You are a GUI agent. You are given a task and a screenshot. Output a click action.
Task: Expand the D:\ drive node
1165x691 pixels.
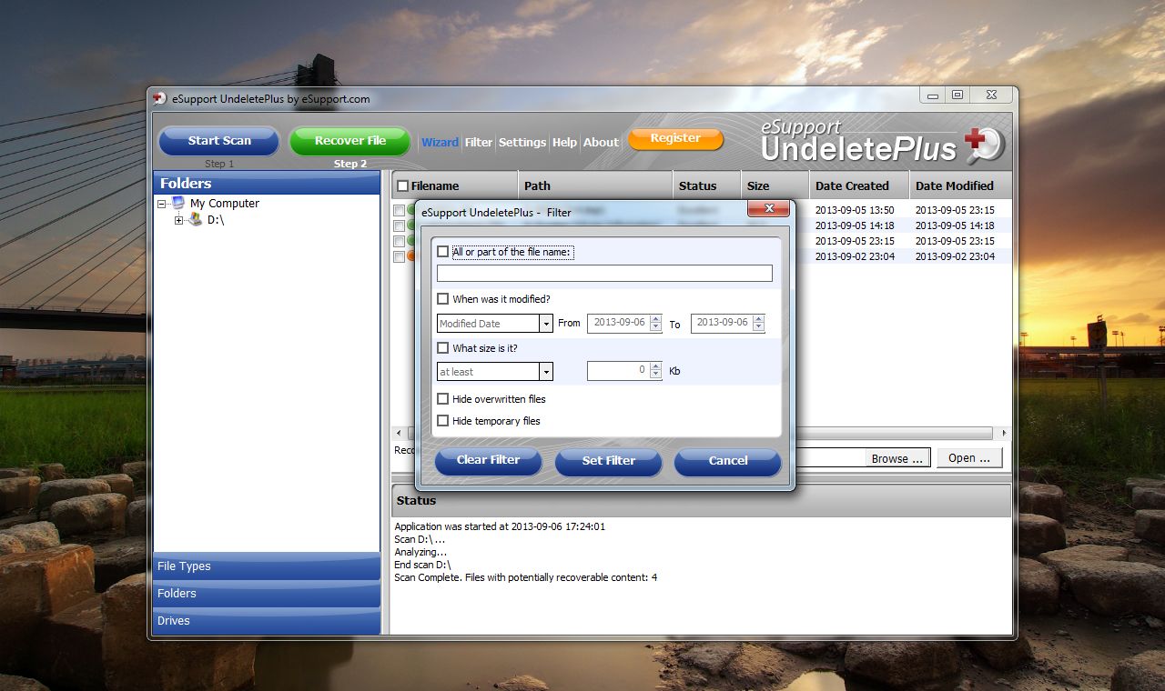coord(178,220)
